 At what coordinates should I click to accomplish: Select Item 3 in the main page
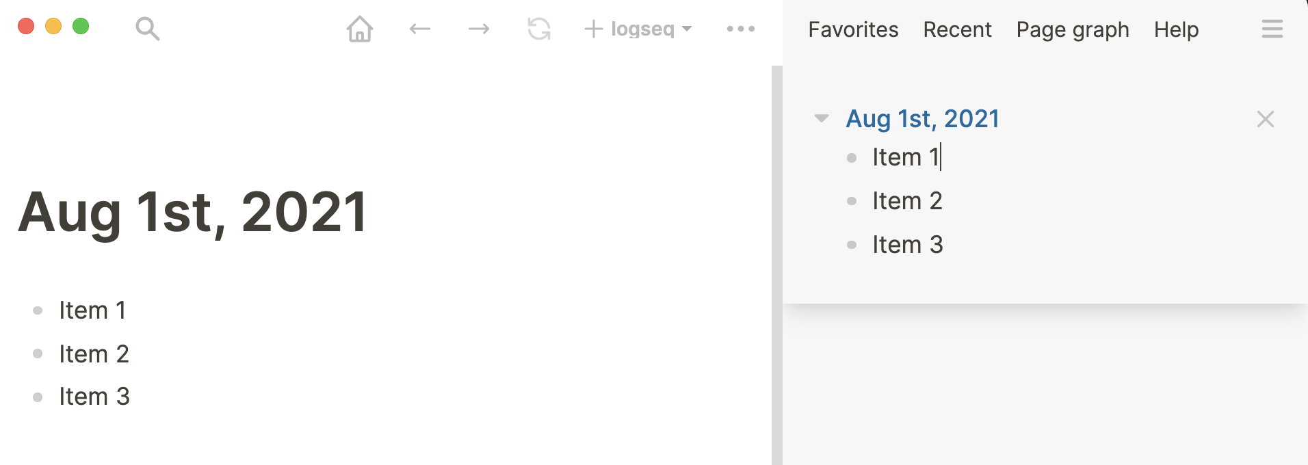pos(94,395)
